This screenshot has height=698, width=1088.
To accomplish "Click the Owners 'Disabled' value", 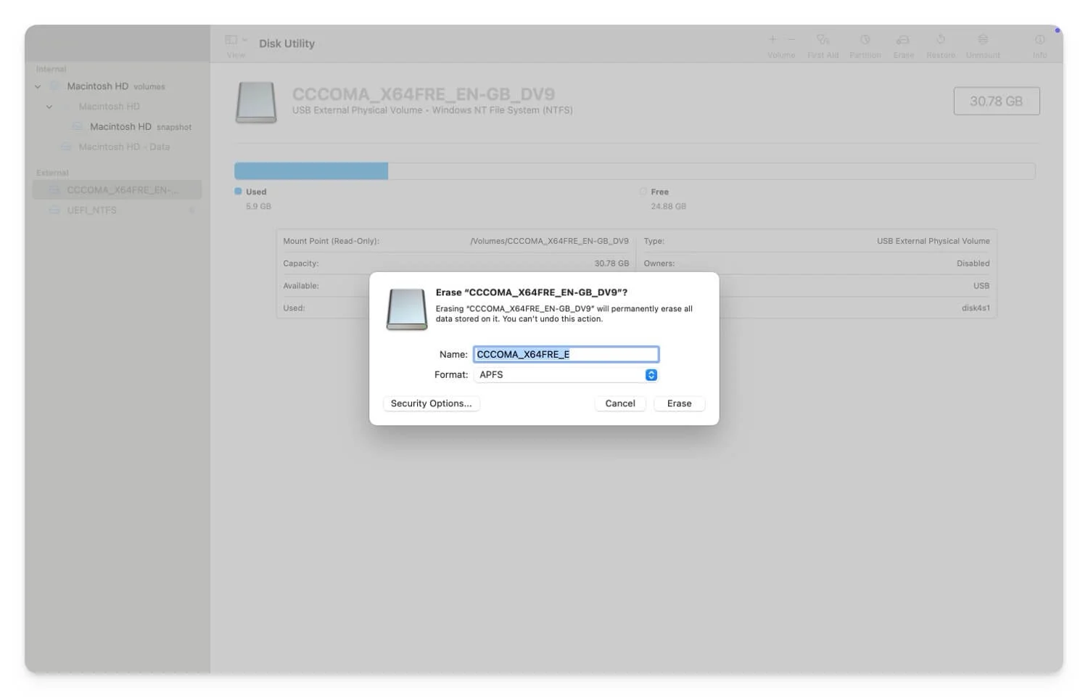I will [x=973, y=263].
